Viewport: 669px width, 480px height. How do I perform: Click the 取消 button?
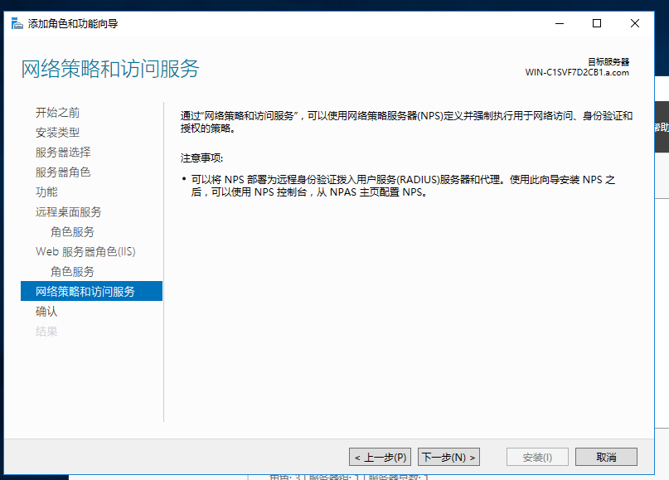pos(606,458)
